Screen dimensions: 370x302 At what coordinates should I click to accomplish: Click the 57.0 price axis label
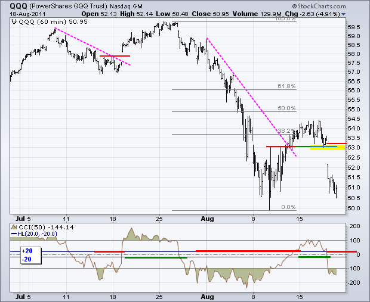tap(354, 72)
